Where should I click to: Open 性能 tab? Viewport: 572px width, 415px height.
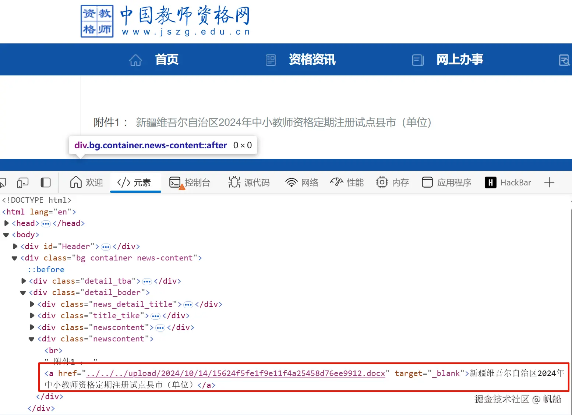(x=347, y=182)
